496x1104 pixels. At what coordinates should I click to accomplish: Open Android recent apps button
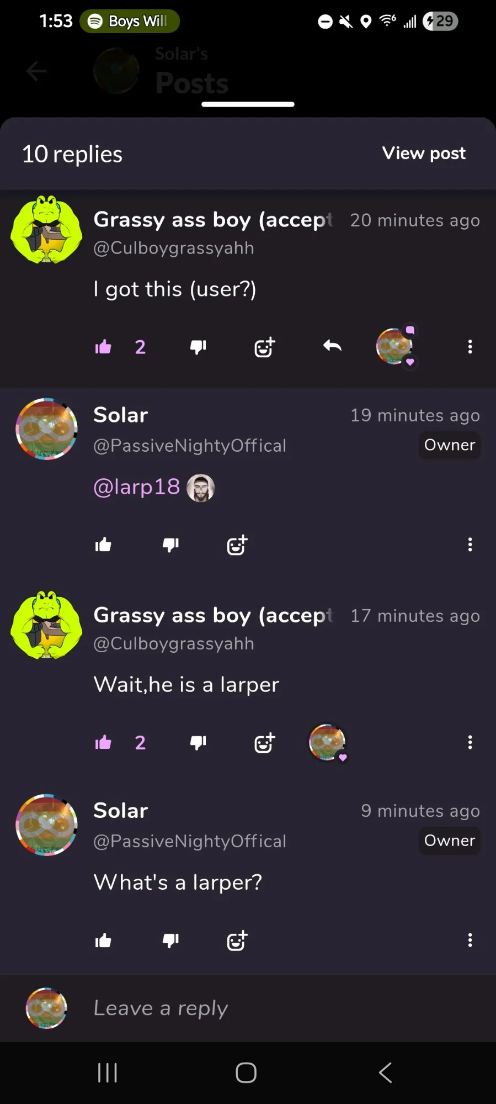pyautogui.click(x=108, y=1073)
